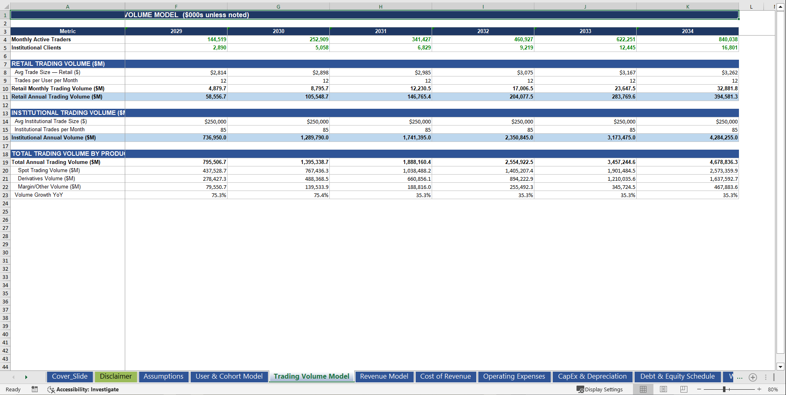This screenshot has width=786, height=395.
Task: Click the Zoom Out minus control
Action: [x=700, y=389]
